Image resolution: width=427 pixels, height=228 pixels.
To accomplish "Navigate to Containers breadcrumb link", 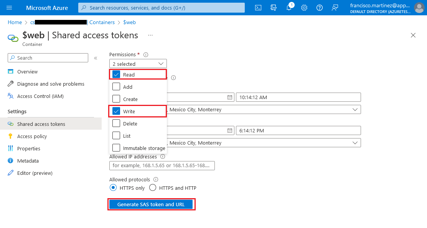I will [x=102, y=22].
